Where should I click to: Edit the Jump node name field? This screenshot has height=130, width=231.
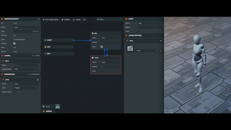(110, 62)
